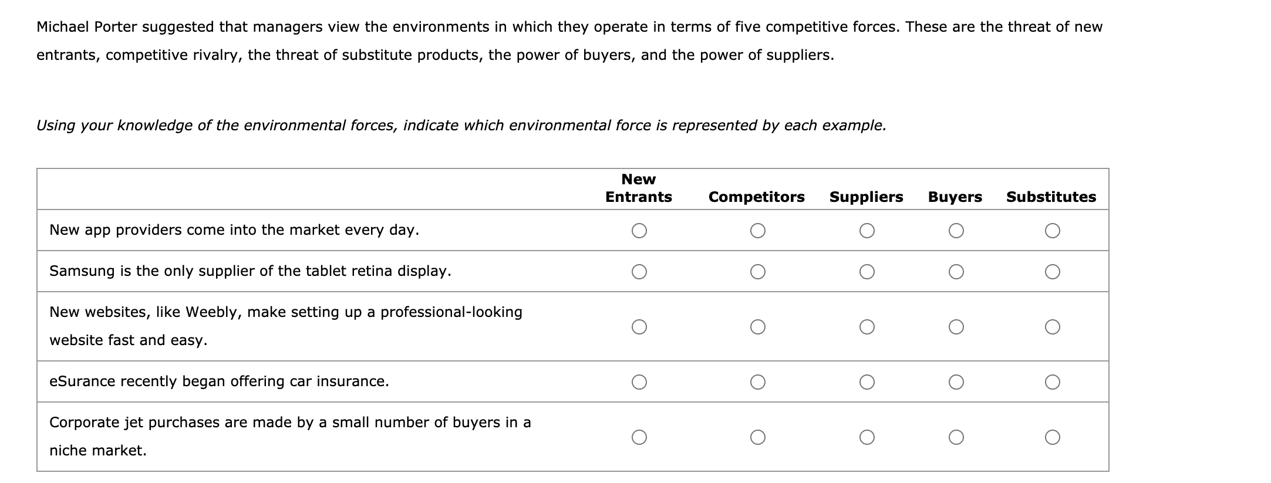1271x483 pixels.
Task: Select Buyers for the app providers example
Action: (957, 231)
